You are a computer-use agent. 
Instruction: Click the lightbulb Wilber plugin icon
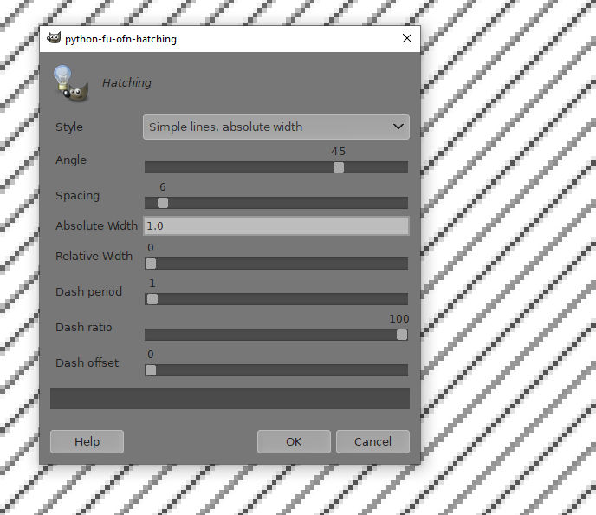[x=71, y=83]
